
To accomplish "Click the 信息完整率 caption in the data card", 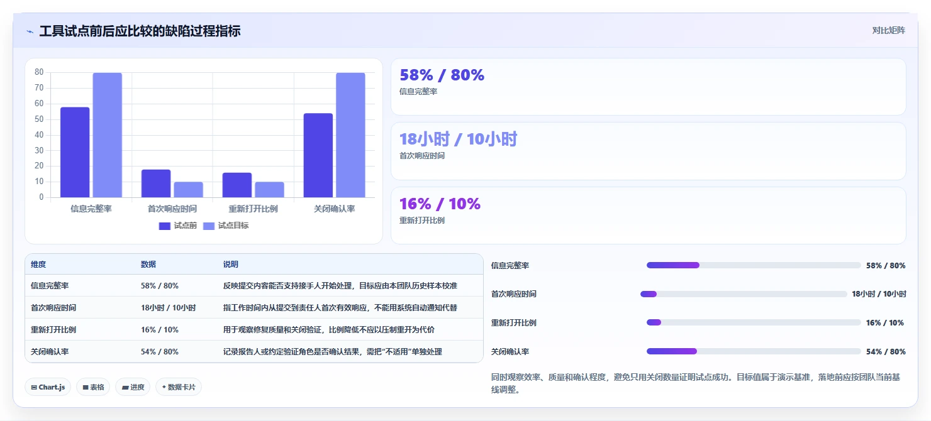I will click(x=418, y=91).
